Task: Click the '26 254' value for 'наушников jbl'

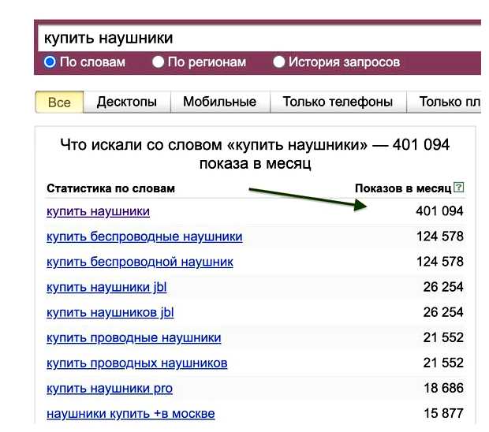Action: coord(443,312)
